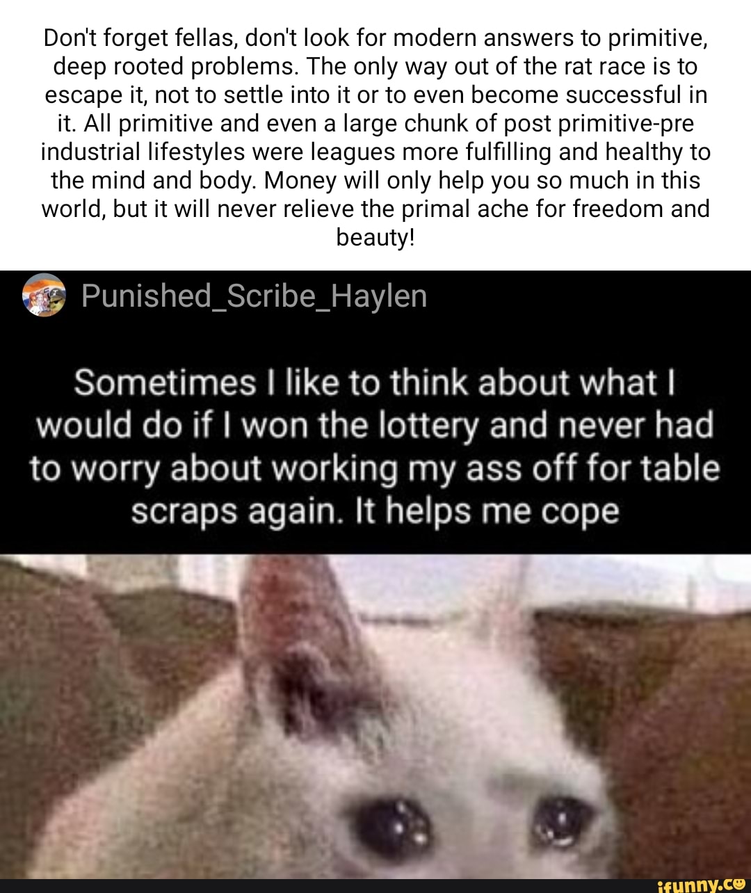This screenshot has width=751, height=893.
Task: Select the smiley face in iFunny logo
Action: [x=739, y=884]
